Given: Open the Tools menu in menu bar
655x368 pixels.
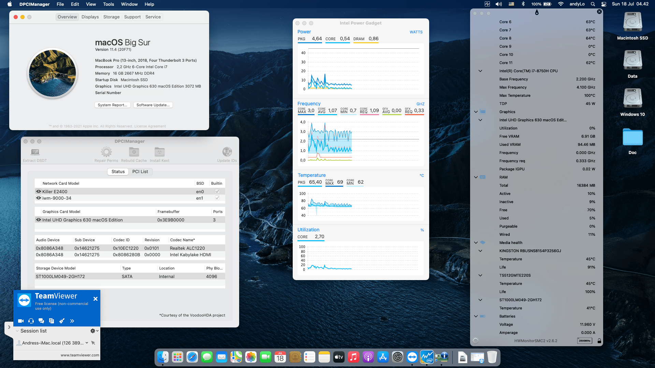Looking at the screenshot, I should coord(108,4).
